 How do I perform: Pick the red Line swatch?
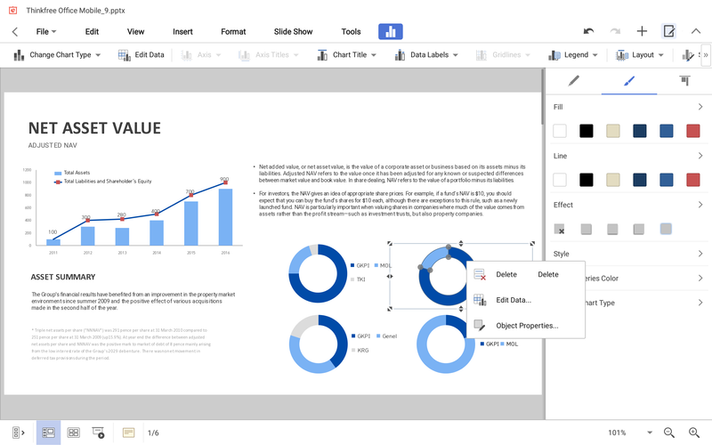pyautogui.click(x=693, y=180)
